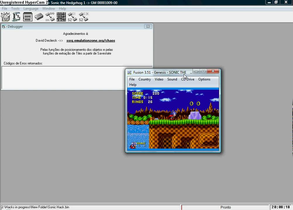The height and width of the screenshot is (210, 293).
Task: Click the Sonic Hack.bin path in status bar
Action: point(35,207)
